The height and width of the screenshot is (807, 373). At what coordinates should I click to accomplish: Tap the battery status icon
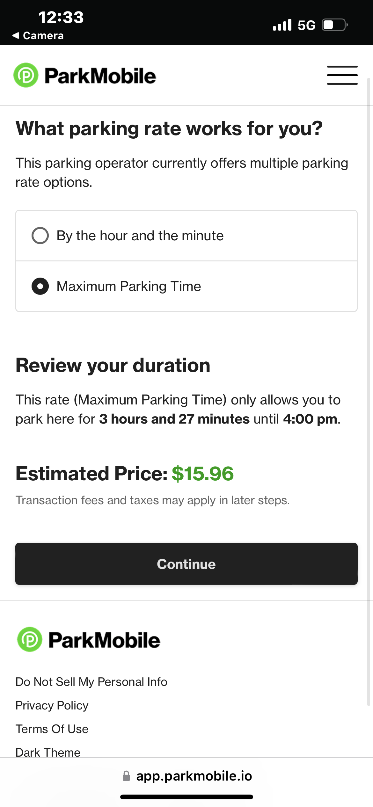[334, 25]
